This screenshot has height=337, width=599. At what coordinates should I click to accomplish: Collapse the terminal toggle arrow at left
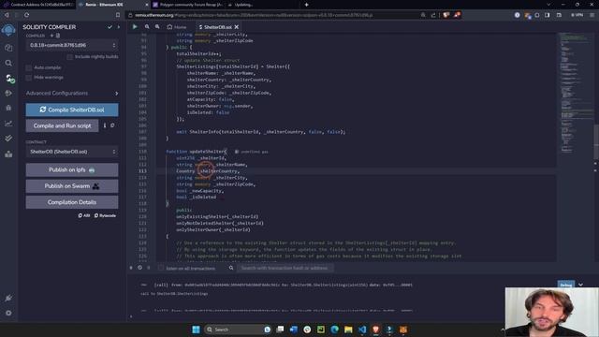[x=131, y=268]
